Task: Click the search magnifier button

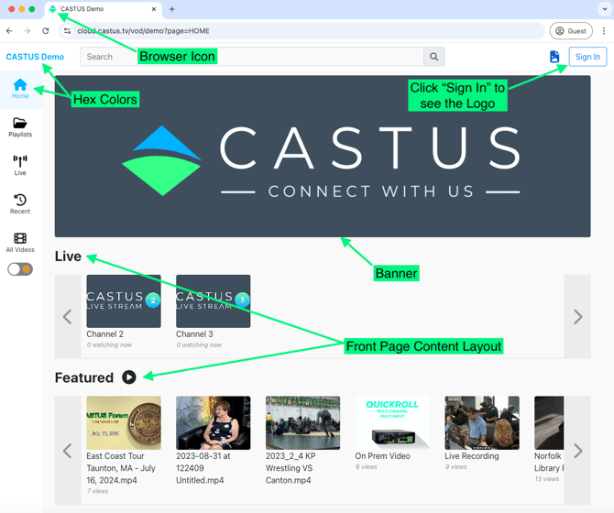Action: point(434,57)
